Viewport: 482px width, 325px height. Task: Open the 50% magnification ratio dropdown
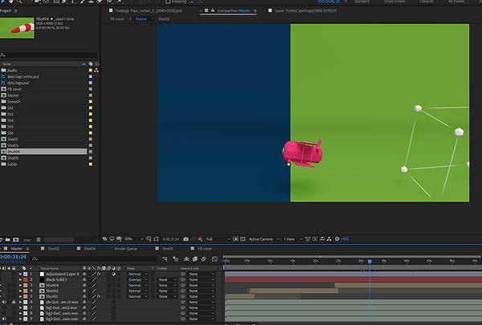[x=134, y=239]
